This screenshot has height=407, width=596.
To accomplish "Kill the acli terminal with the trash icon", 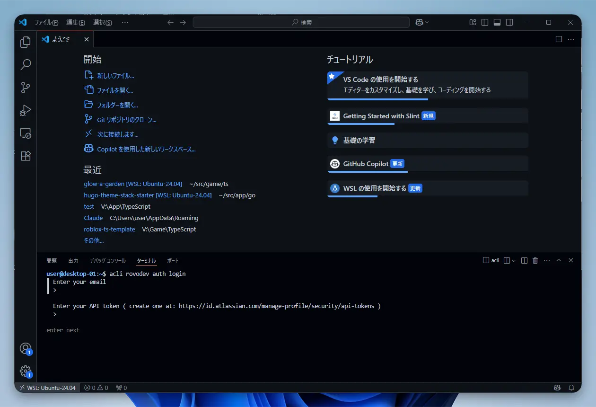I will click(x=535, y=260).
